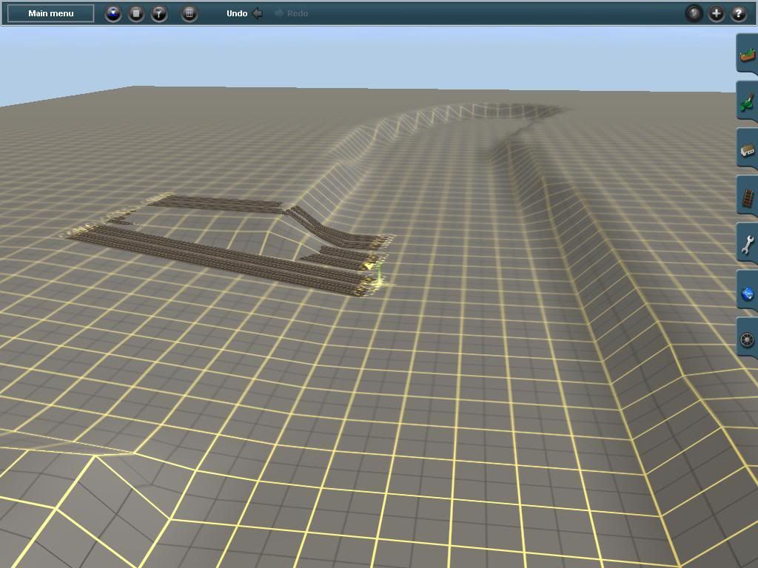This screenshot has height=568, width=758.
Task: Open the Objects house tab
Action: (748, 149)
